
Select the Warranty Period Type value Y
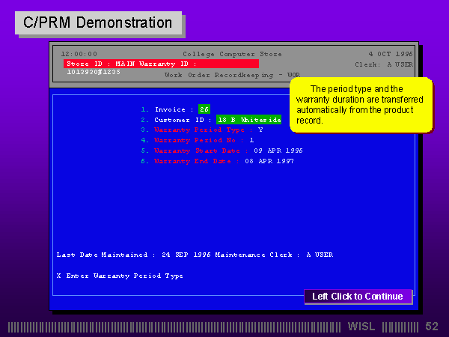260,130
